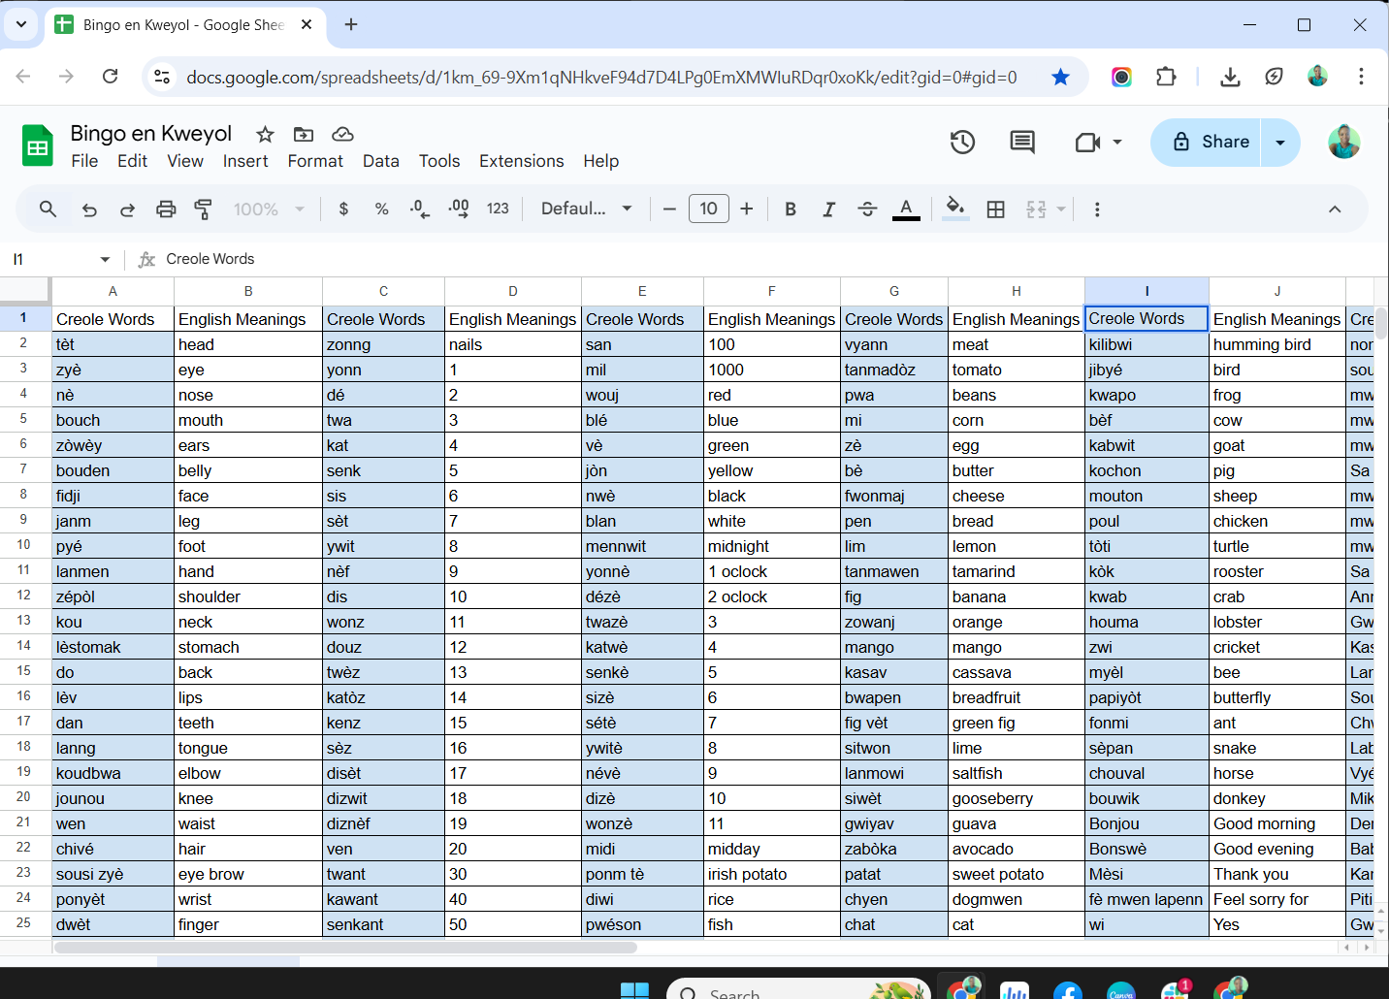Toggle strikethrough formatting

coord(867,209)
